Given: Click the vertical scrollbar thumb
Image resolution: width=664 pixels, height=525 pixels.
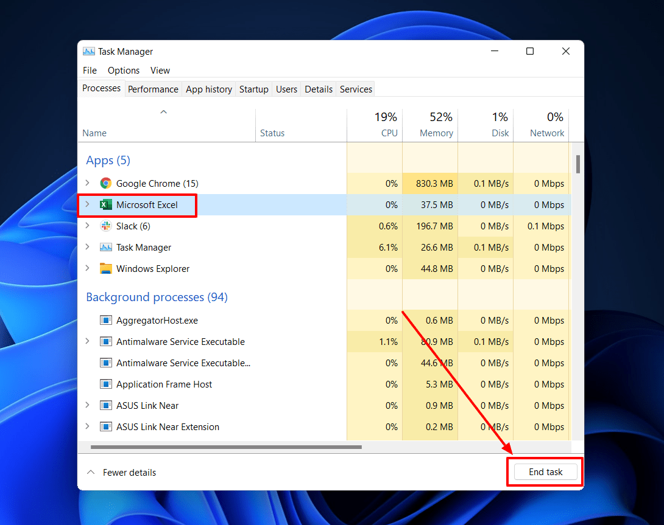Looking at the screenshot, I should tap(577, 164).
